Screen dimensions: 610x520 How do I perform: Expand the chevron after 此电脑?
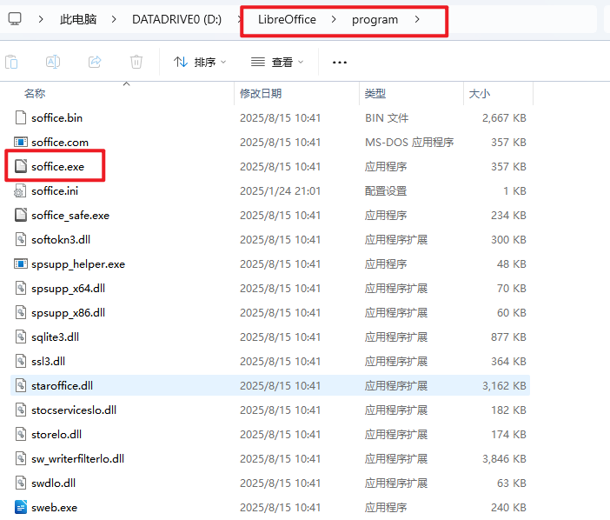tap(114, 19)
